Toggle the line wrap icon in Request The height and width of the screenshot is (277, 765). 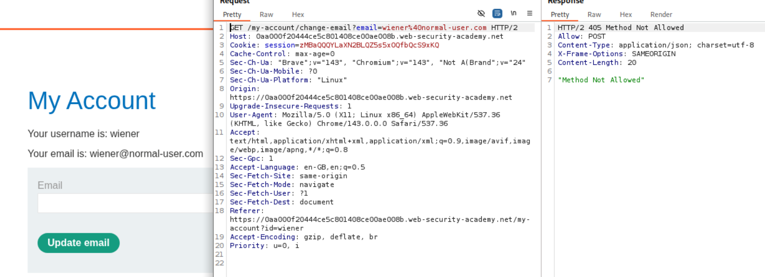pyautogui.click(x=497, y=13)
